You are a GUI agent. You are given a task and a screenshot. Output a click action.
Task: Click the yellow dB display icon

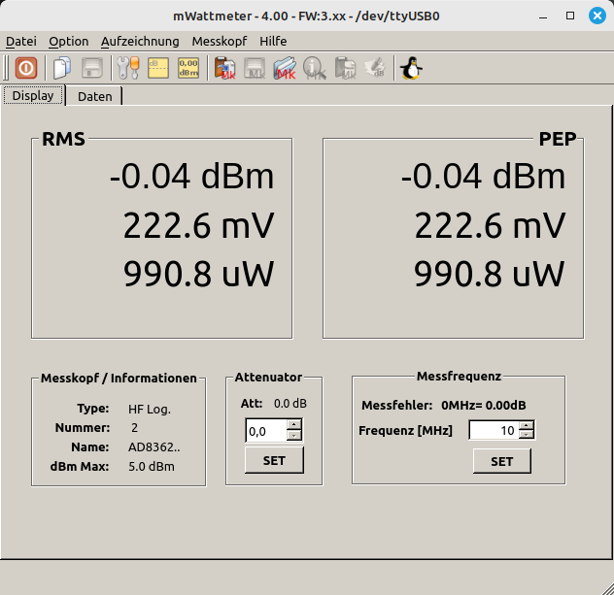click(158, 68)
